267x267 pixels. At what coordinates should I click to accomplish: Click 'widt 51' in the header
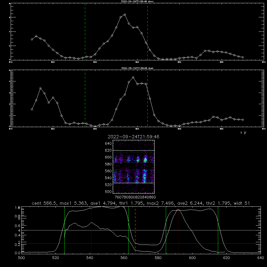242,203
